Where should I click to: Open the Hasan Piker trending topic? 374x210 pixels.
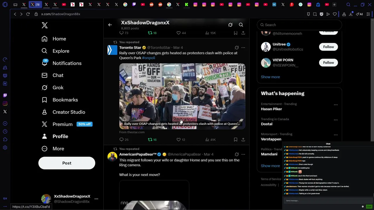[271, 109]
